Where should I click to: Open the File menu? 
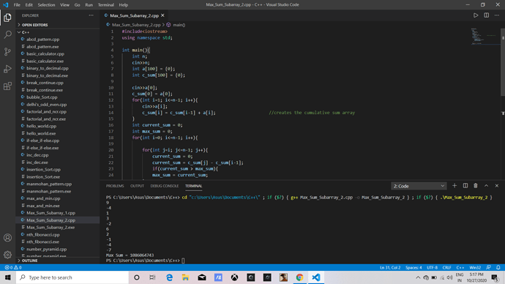click(x=17, y=5)
